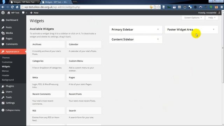Image resolution: width=224 pixels, height=126 pixels.
Task: Expand the Content Sidebar panel arrow
Action: (x=158, y=39)
